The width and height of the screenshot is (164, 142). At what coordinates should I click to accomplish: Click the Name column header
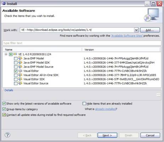pos(9,49)
